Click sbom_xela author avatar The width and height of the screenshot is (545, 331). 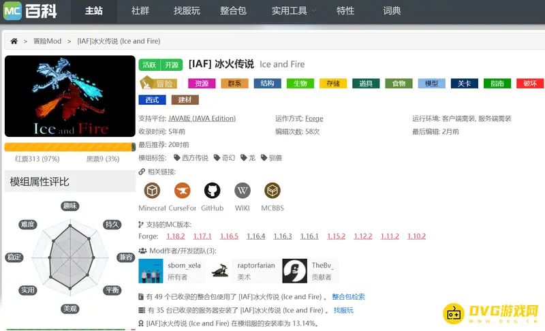151,270
